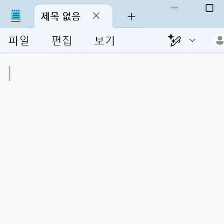Image resolution: width=224 pixels, height=224 pixels.
Task: Add a new tab with the plus icon
Action: 131,17
